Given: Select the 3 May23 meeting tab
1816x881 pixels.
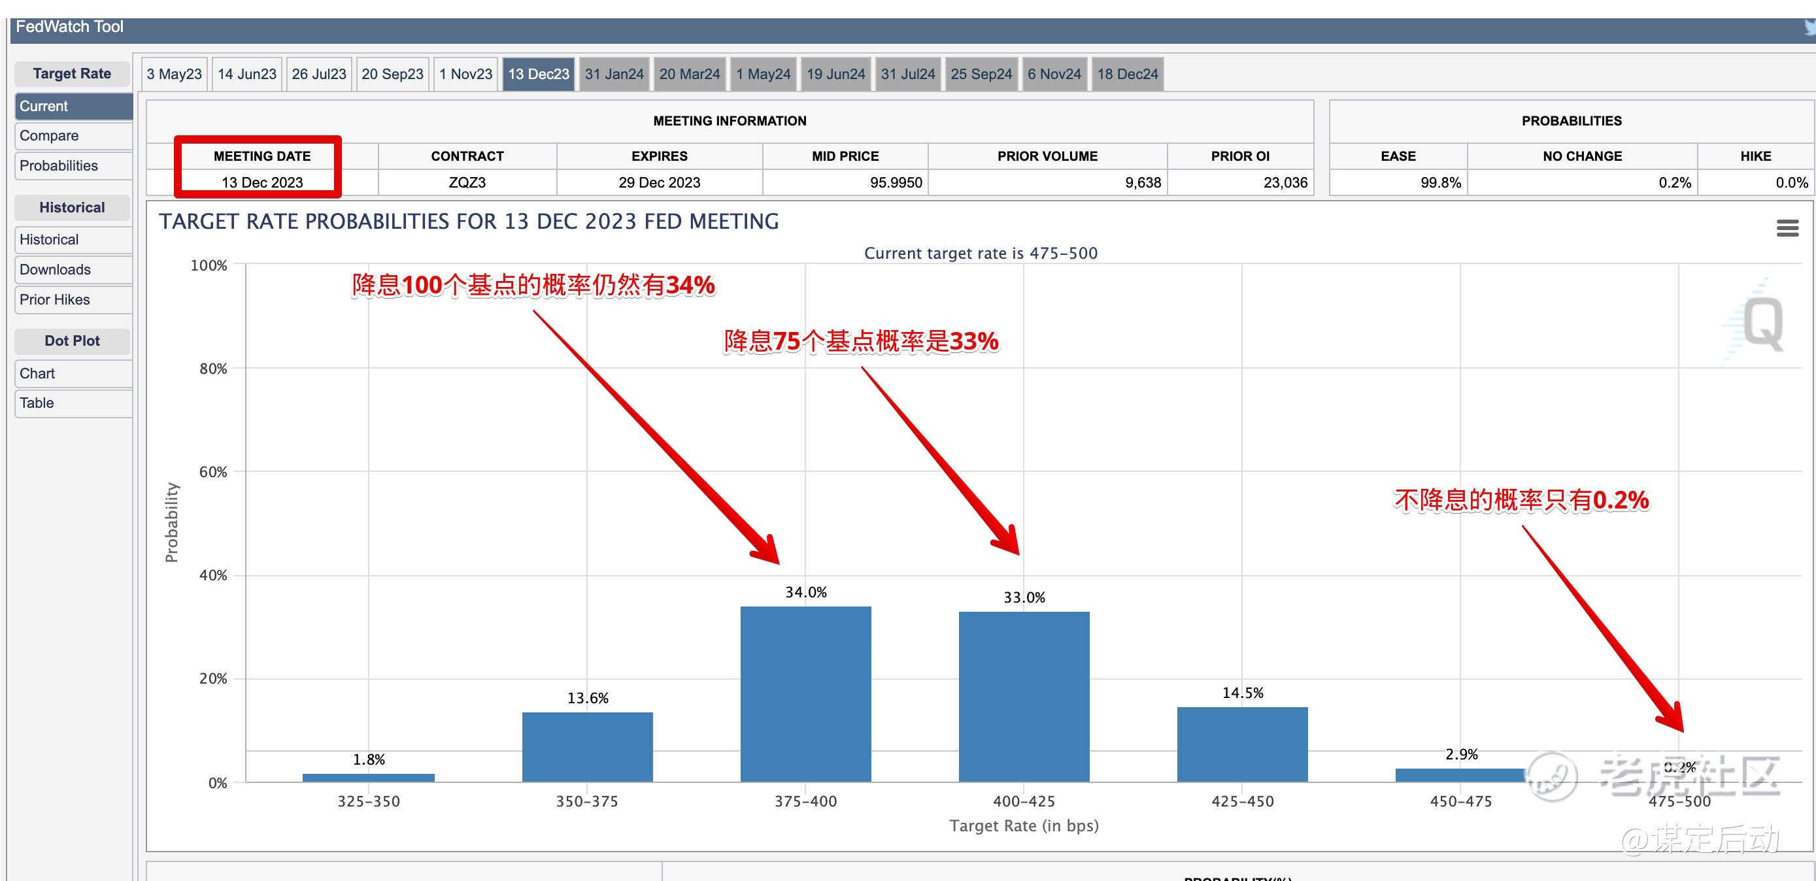Looking at the screenshot, I should (x=174, y=74).
